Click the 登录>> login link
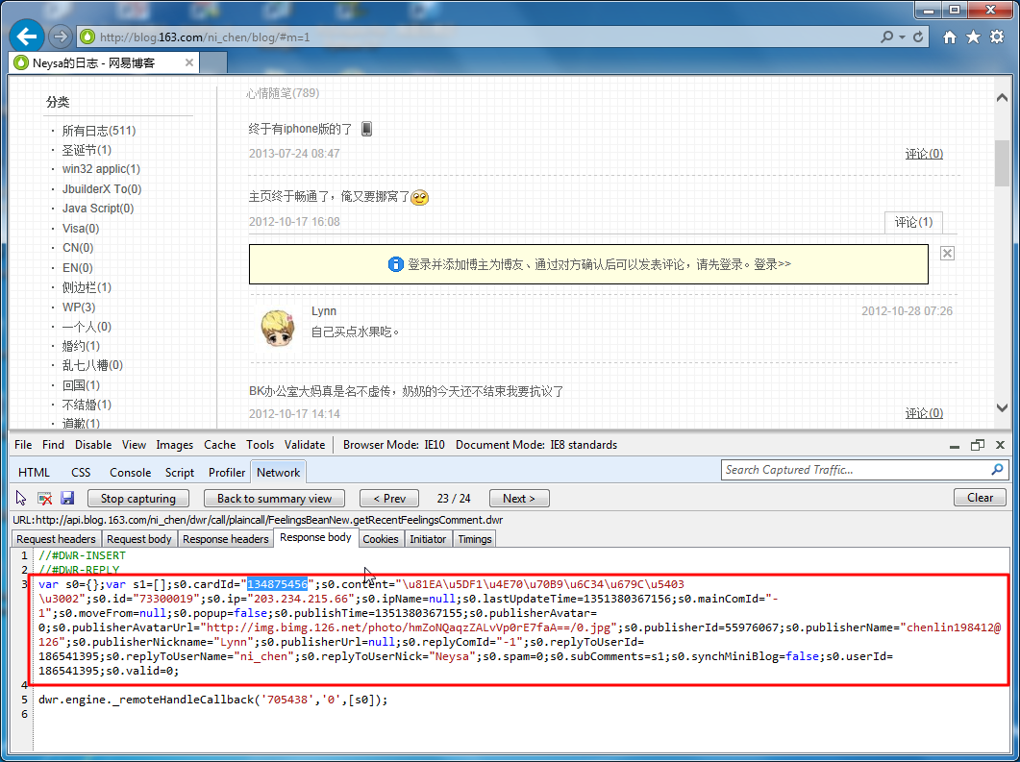This screenshot has width=1020, height=762. [x=772, y=264]
